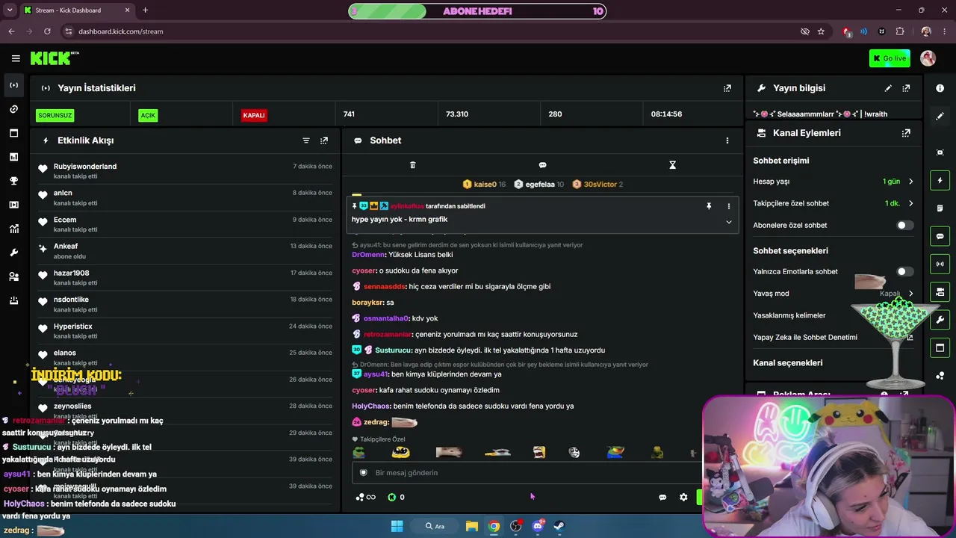Toggle Yalnızca Emotlarla sohbet switch
Viewport: 956px width, 538px height.
pyautogui.click(x=905, y=271)
